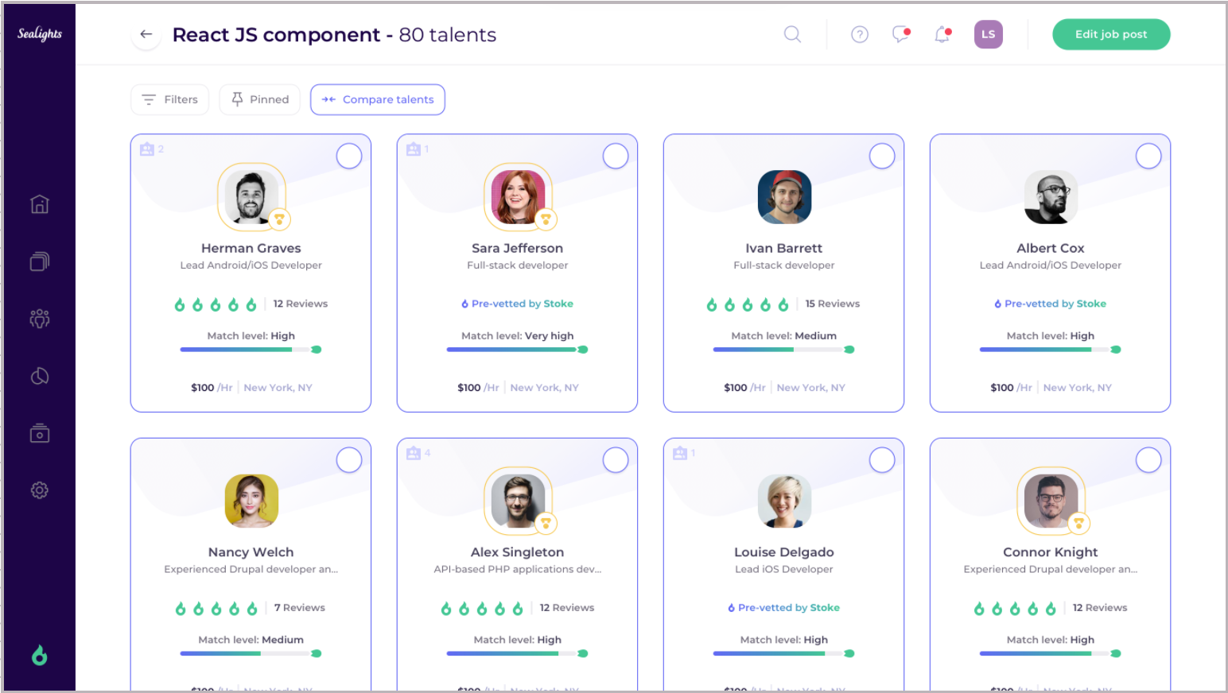Click the trophy badge on Sara Jefferson's photo
Screen dimensions: 1228x693
546,219
